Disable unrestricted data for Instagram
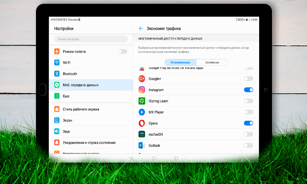 click(x=249, y=90)
